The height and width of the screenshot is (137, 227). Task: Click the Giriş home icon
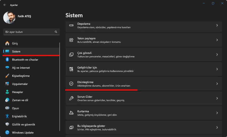[7, 43]
